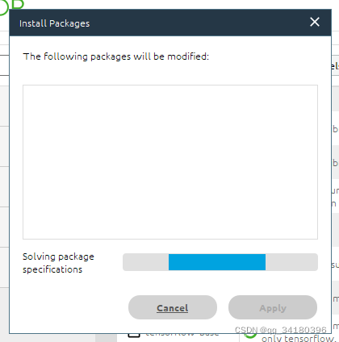Click the dark title bar area left of the X
339x342 pixels.
(199, 23)
